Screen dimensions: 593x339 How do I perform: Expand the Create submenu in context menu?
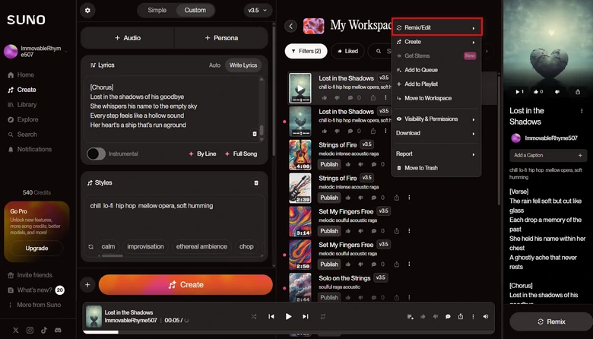tap(436, 42)
